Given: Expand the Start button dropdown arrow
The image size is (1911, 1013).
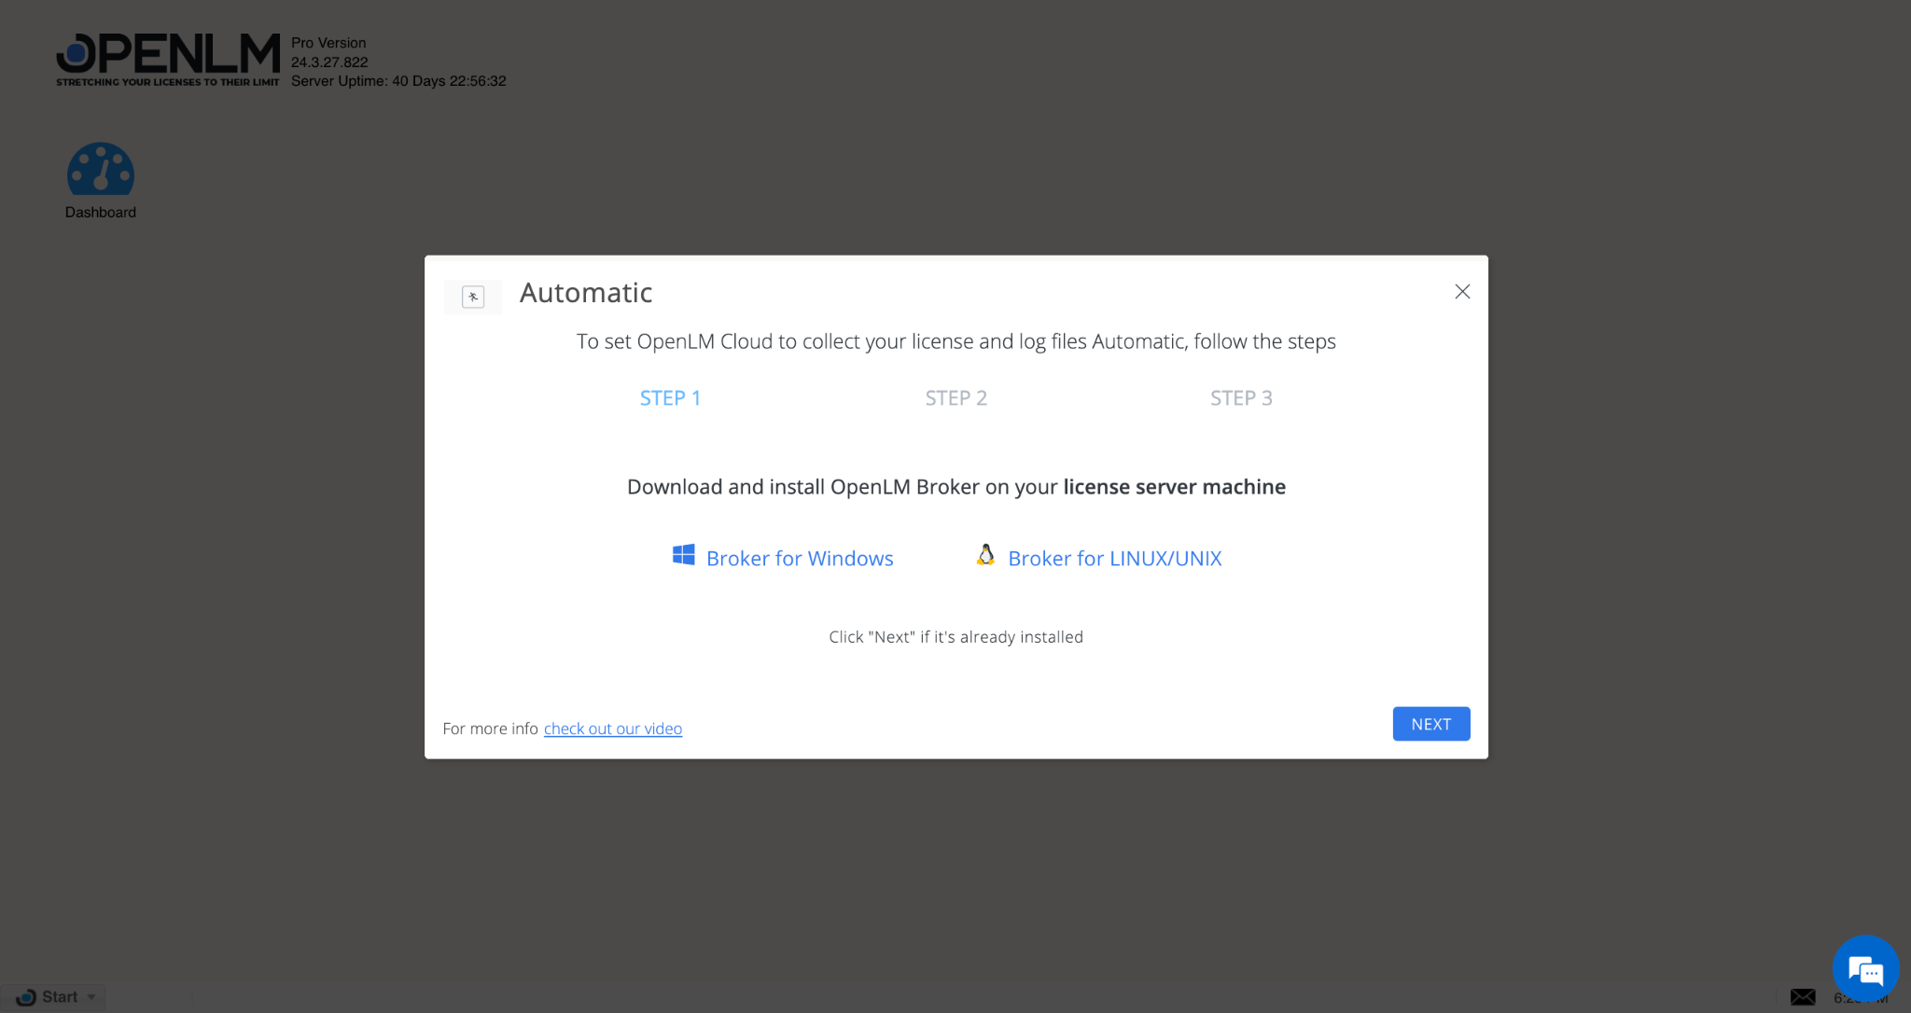Looking at the screenshot, I should tap(90, 996).
